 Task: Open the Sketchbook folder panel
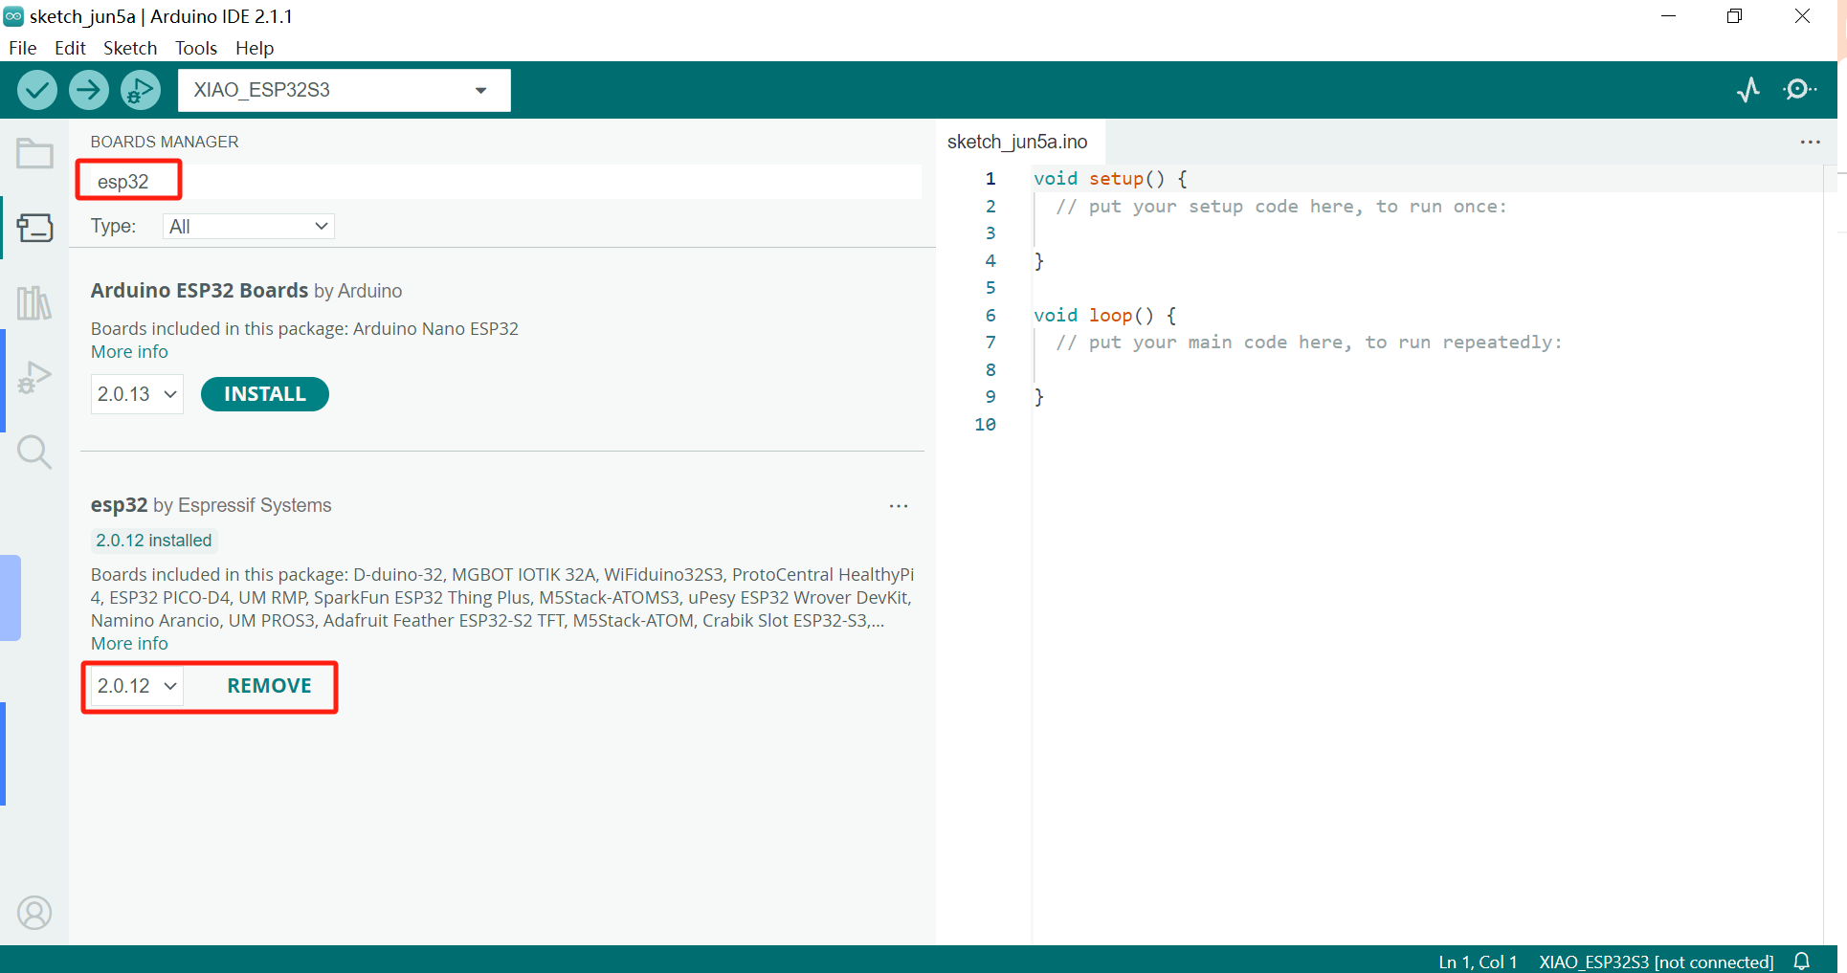pyautogui.click(x=34, y=153)
